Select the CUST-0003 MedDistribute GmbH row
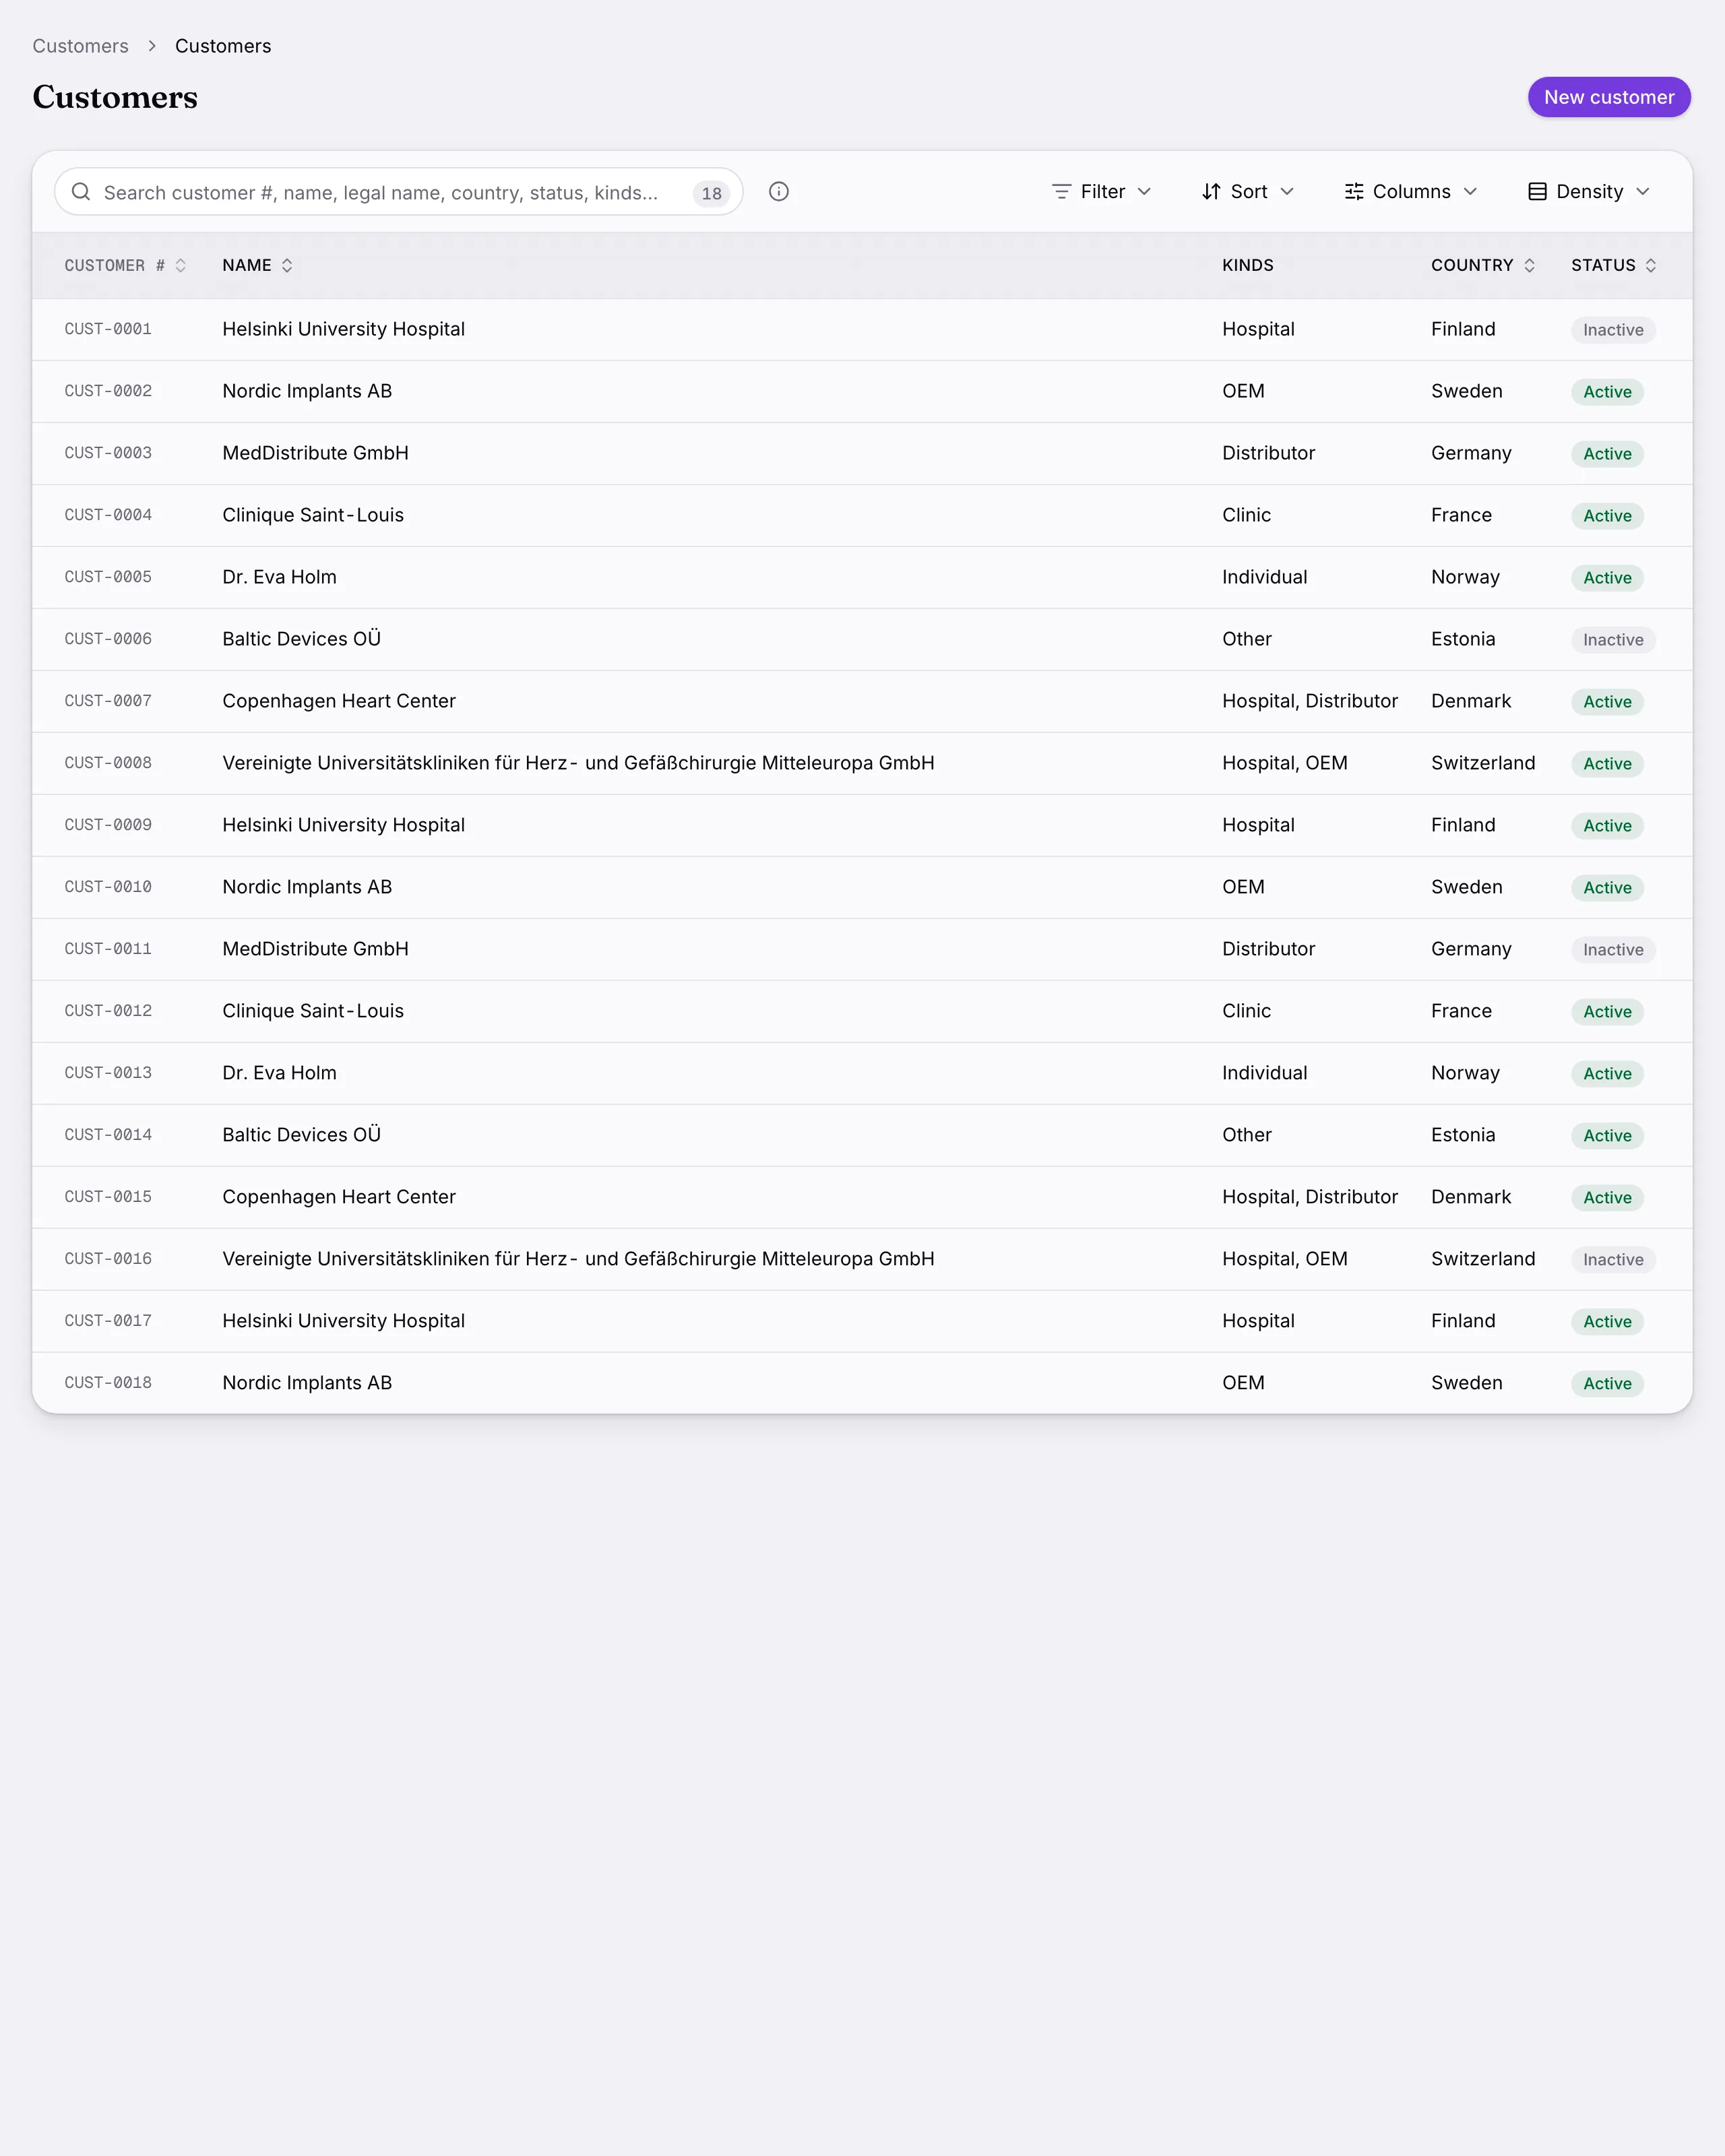This screenshot has width=1725, height=2156. [x=862, y=453]
